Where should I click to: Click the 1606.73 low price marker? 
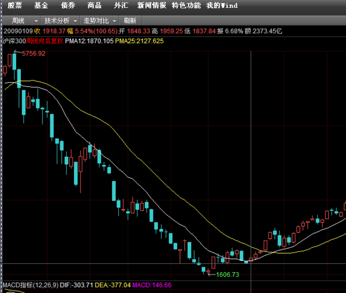(x=227, y=275)
